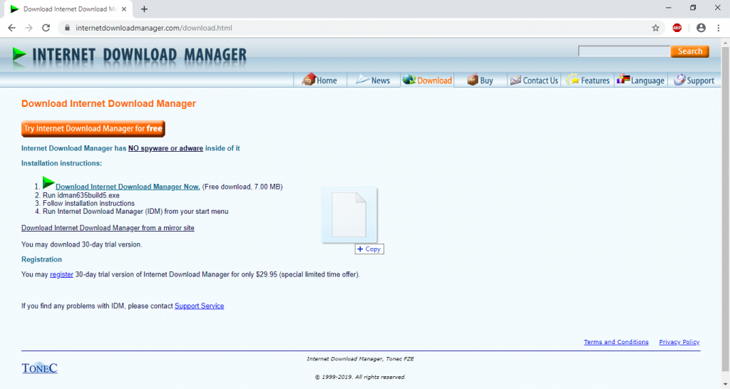Click the blank file drag thumbnail
The width and height of the screenshot is (730, 389).
click(349, 215)
